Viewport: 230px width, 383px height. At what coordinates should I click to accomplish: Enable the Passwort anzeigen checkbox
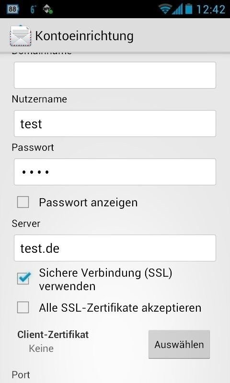pyautogui.click(x=23, y=202)
